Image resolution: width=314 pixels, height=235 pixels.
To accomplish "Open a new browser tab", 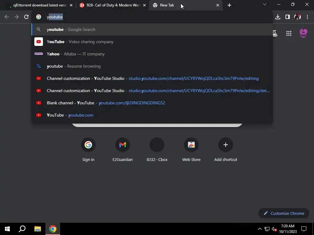I will (229, 5).
